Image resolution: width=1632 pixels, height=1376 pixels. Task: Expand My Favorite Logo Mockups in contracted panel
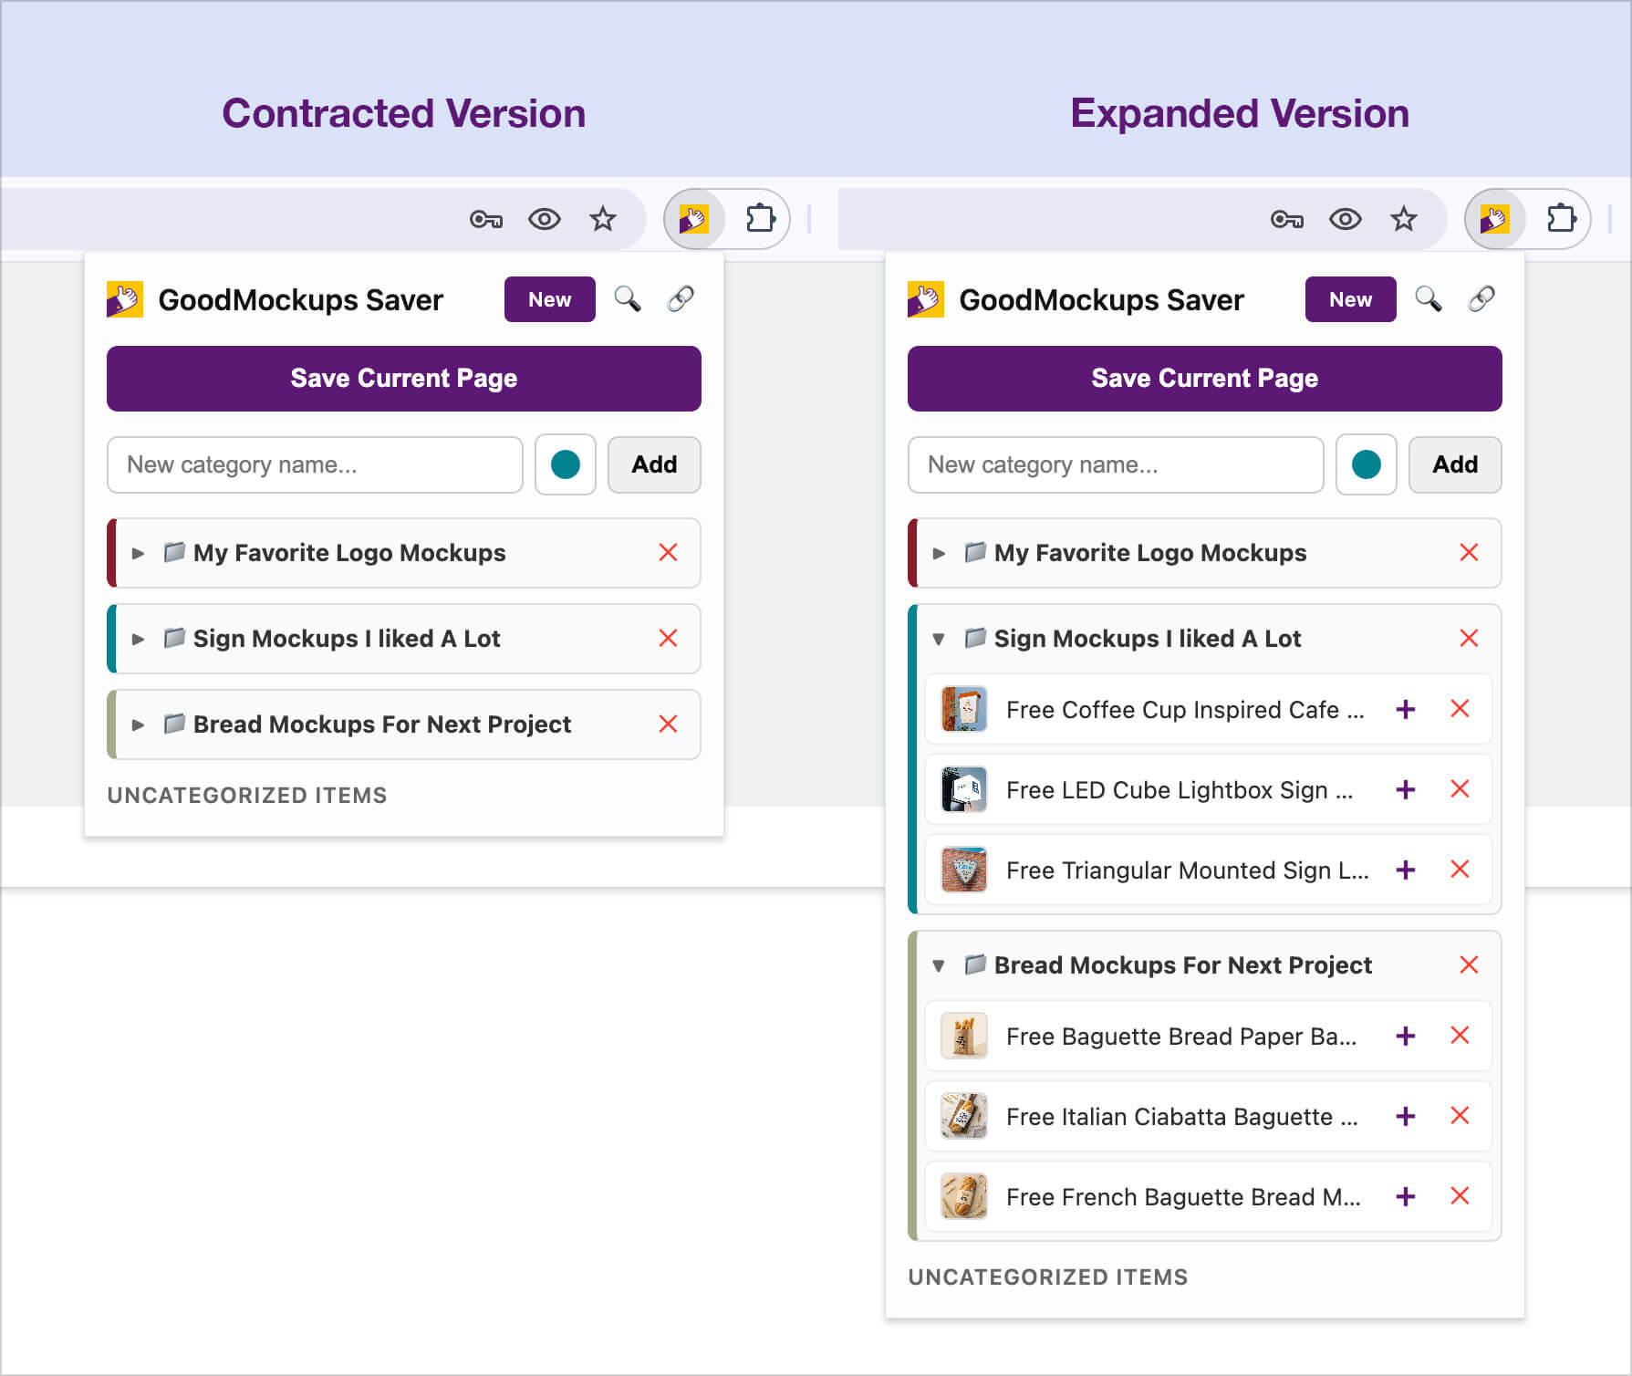[x=138, y=553]
